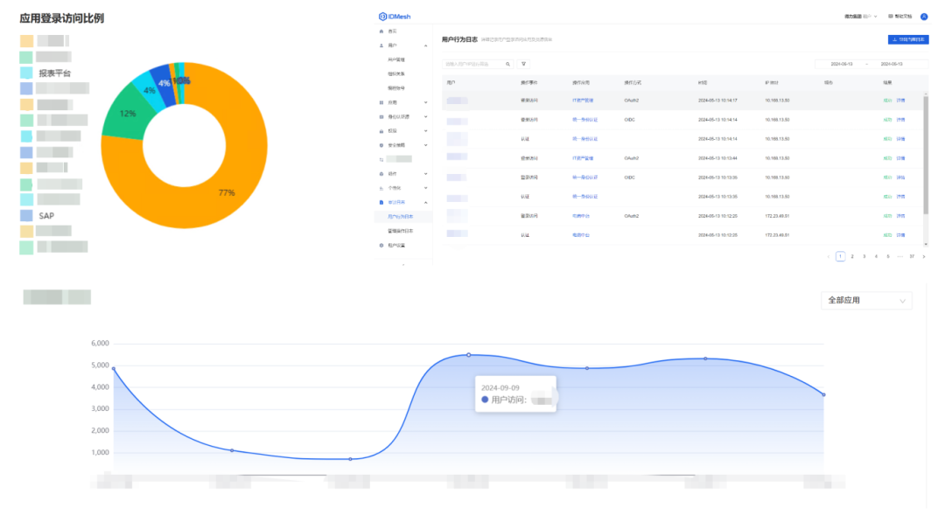Click the gear icon for tenant settings
Screen dimensions: 945x515
[x=381, y=245]
